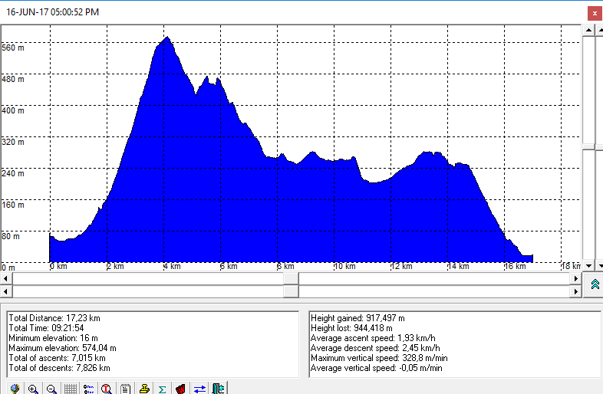Click right arrow of lower horizontal scrollbar
Image resolution: width=603 pixels, height=394 pixels.
coord(576,291)
